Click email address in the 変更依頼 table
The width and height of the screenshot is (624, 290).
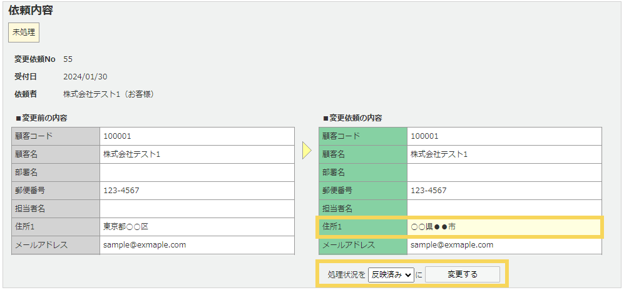click(451, 245)
